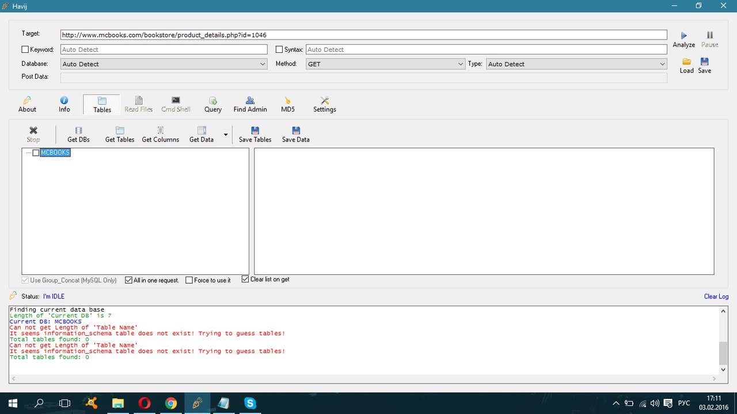Switch to the Info section
This screenshot has width=737, height=414.
pyautogui.click(x=64, y=105)
